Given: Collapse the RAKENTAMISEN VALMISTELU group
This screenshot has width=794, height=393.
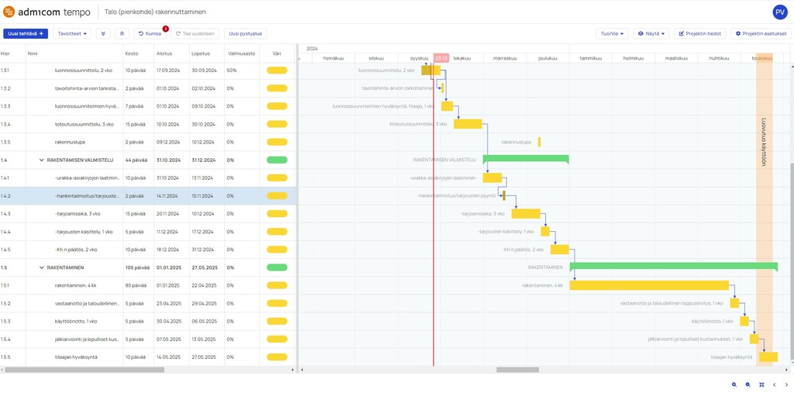Looking at the screenshot, I should click(x=41, y=160).
